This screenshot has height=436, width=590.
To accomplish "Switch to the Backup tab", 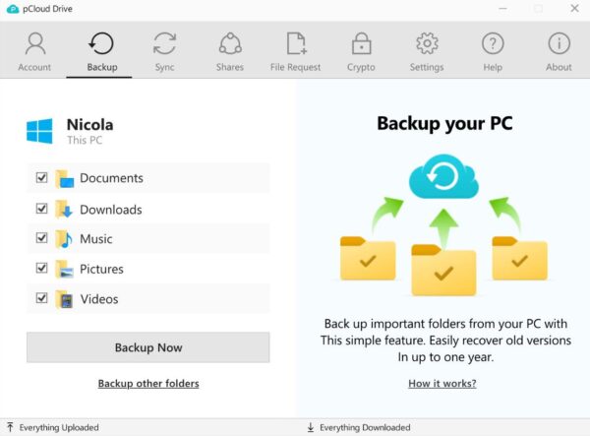I will coord(101,51).
